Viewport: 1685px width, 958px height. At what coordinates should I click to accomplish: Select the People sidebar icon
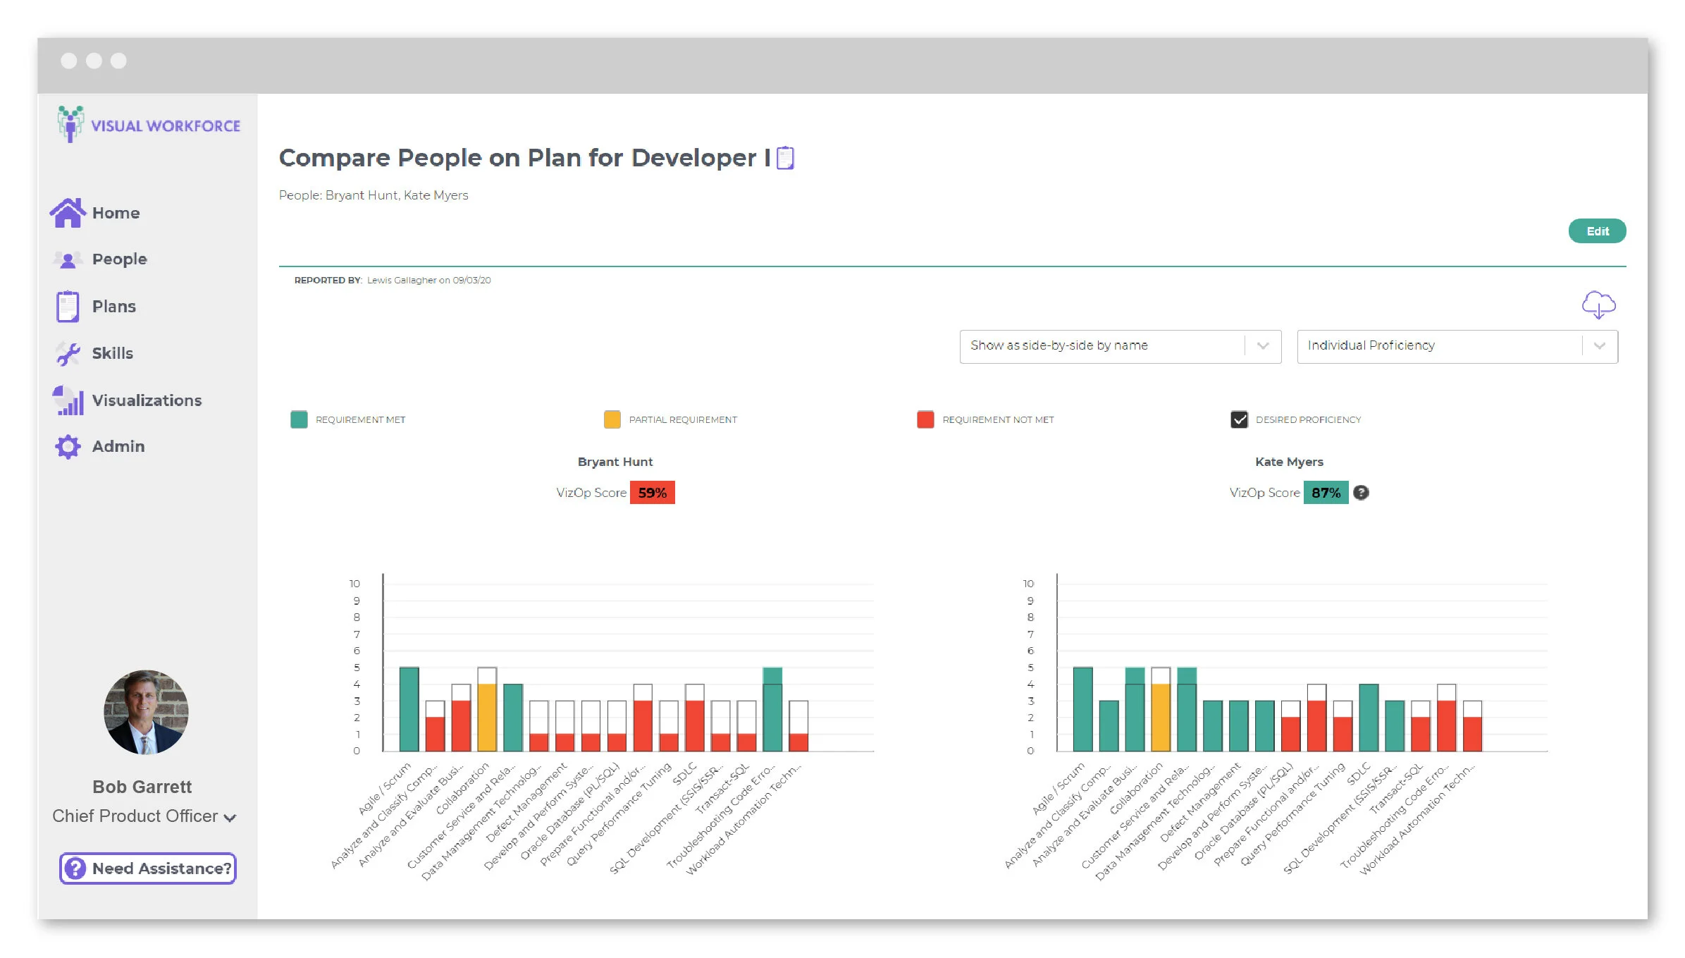pos(67,259)
